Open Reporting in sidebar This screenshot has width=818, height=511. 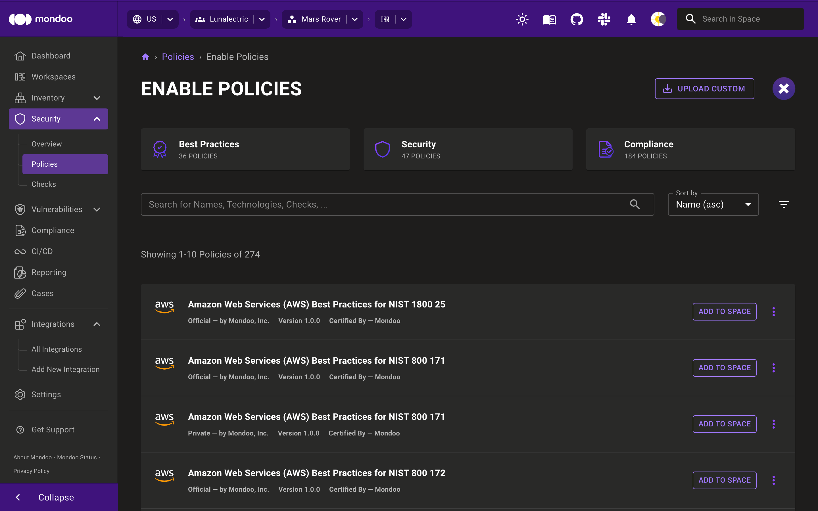click(59, 273)
